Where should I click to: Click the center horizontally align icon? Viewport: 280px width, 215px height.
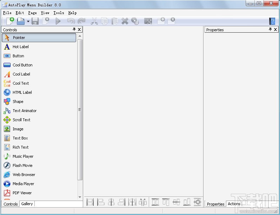111,202
